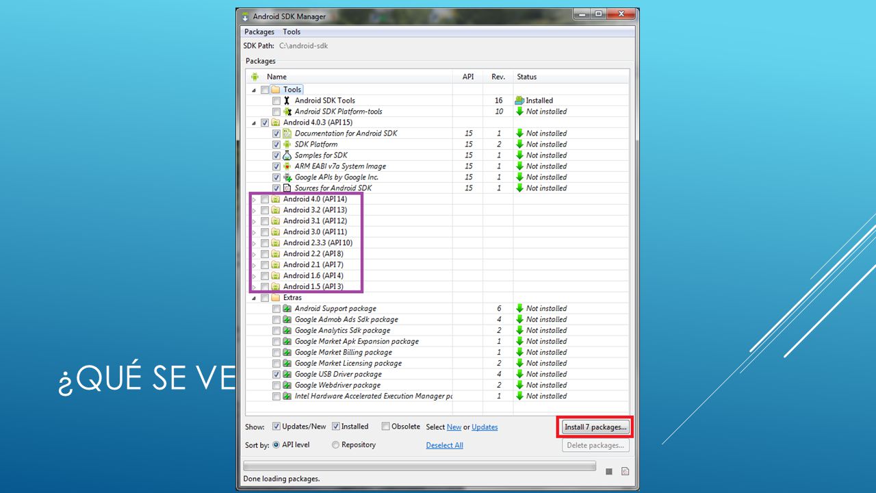Enable the Obsolete show checkbox

385,427
